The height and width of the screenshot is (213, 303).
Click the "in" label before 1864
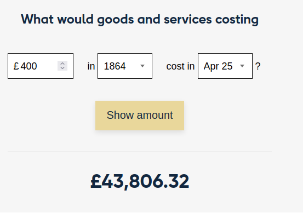[91, 66]
